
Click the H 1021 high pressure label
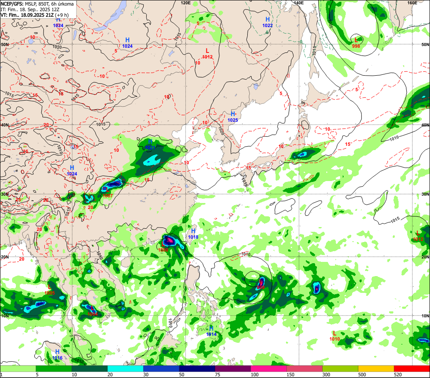(x=150, y=144)
